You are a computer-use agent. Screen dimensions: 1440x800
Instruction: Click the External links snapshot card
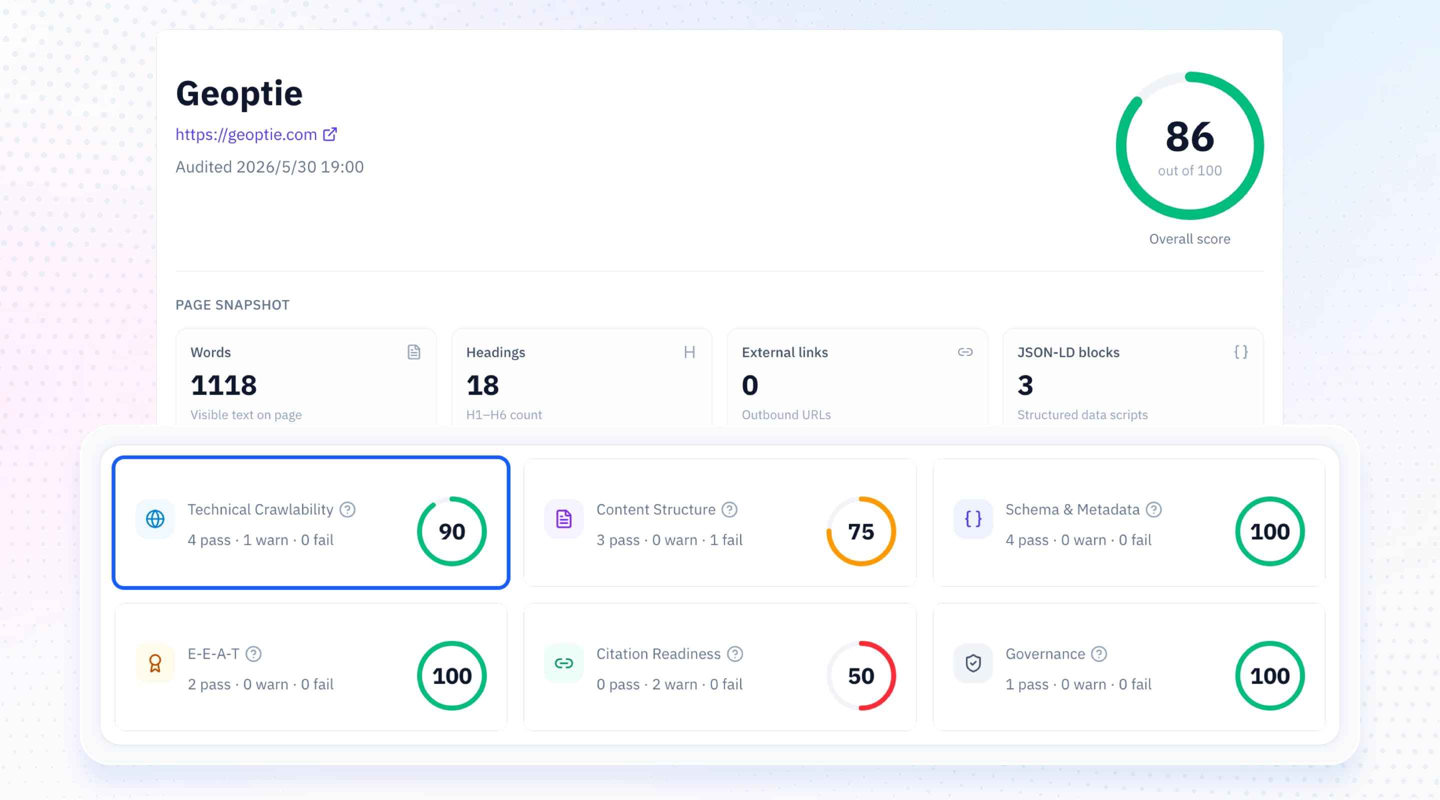pos(857,378)
